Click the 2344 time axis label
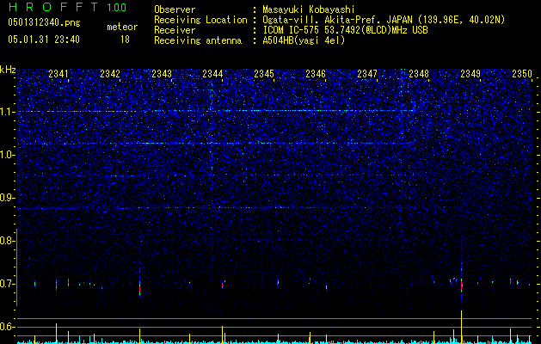This screenshot has height=344, width=541. pyautogui.click(x=212, y=73)
